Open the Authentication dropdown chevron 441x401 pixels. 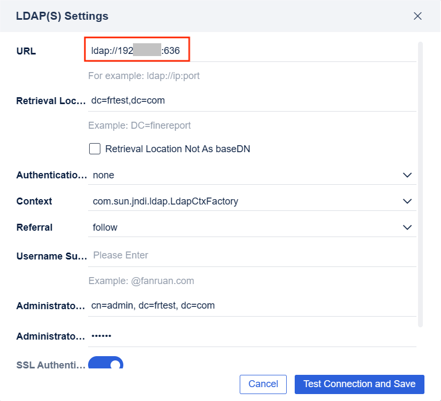407,175
